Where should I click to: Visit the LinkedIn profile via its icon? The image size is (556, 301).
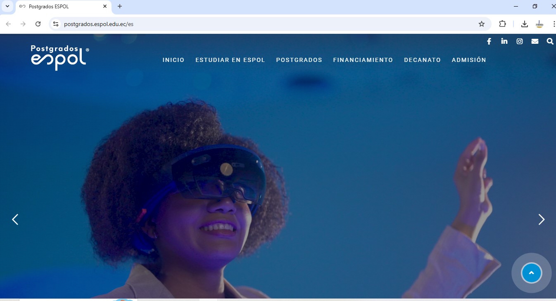pyautogui.click(x=504, y=41)
